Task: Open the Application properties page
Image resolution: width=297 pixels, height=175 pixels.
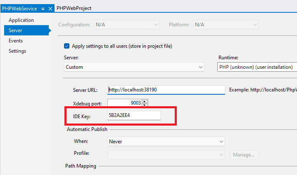Action: (x=21, y=20)
